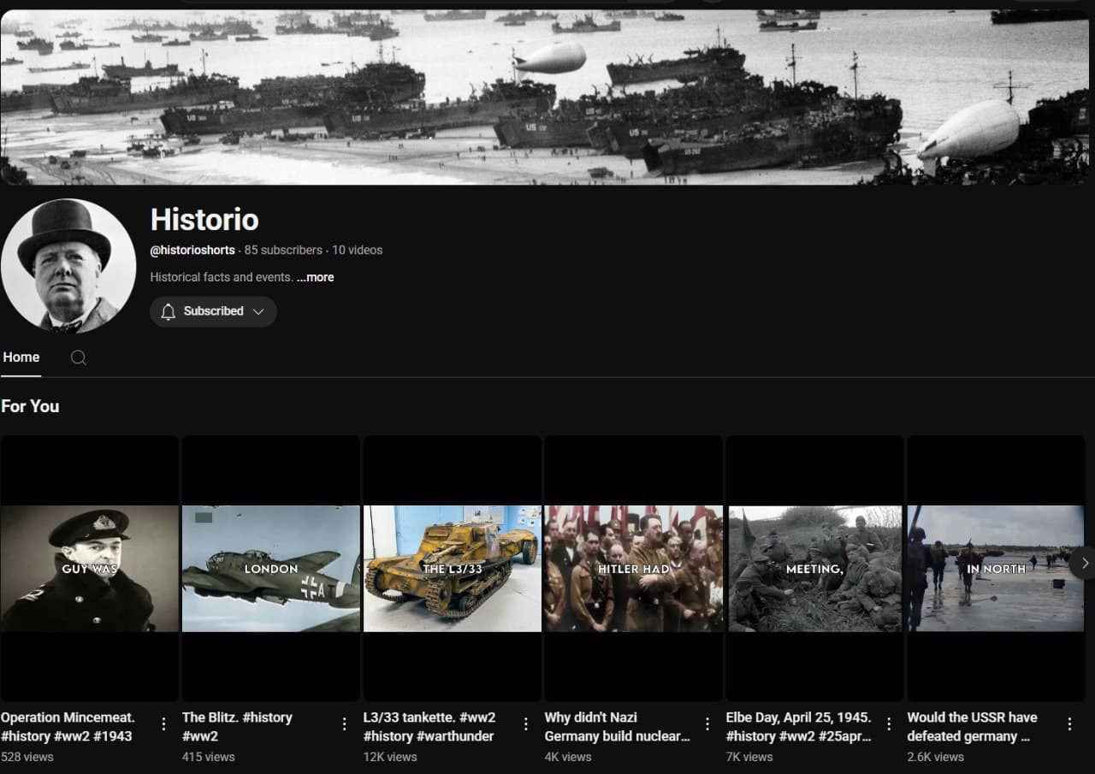Open options menu for Nazi Germany nuclear video
Viewport: 1095px width, 774px height.
tap(707, 724)
